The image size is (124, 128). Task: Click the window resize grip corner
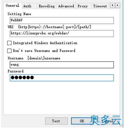click(x=121, y=126)
